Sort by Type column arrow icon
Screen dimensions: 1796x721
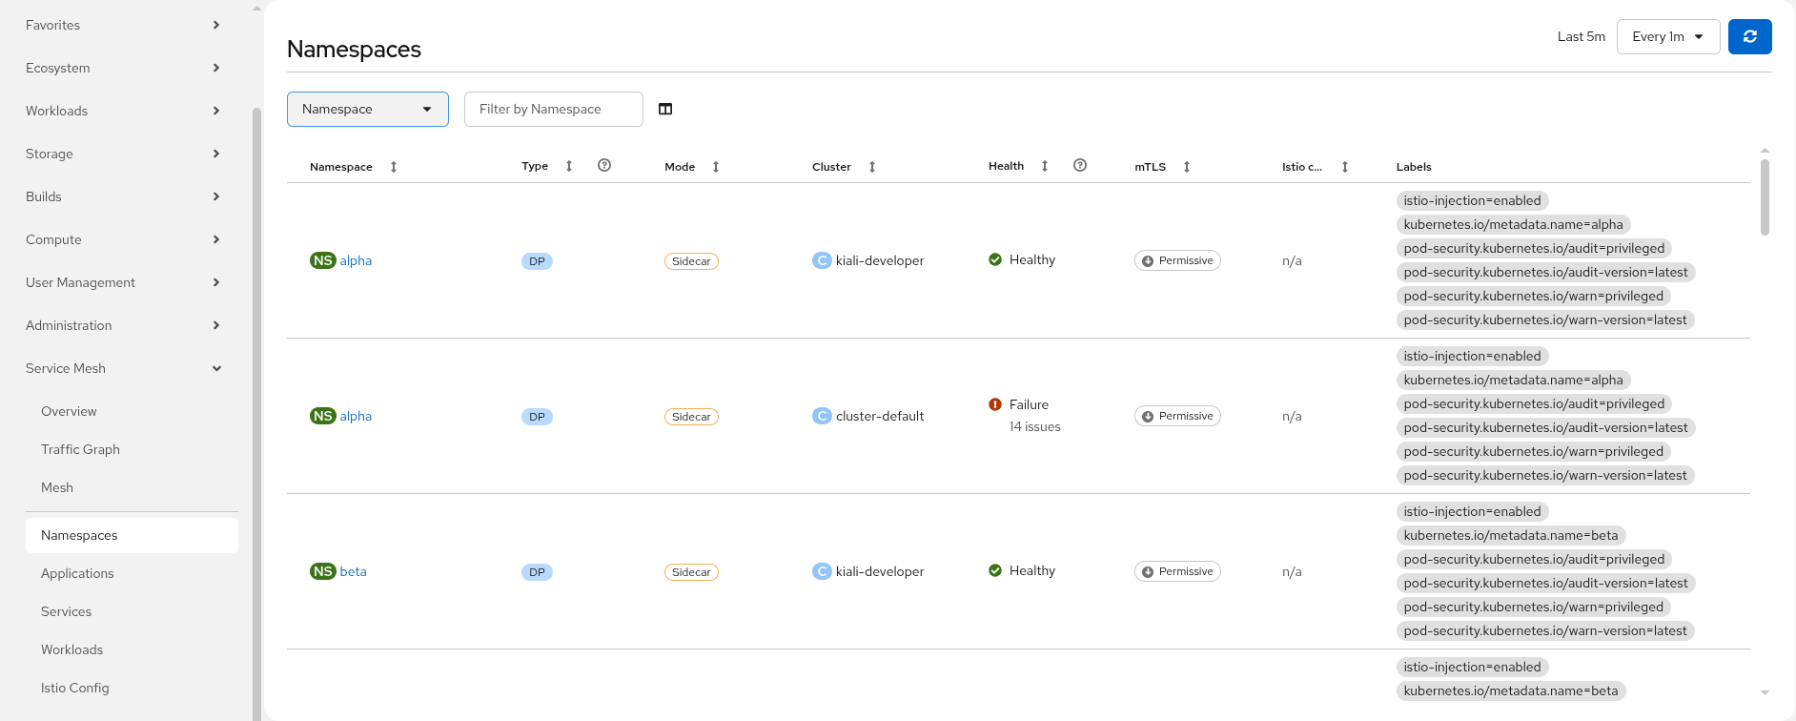569,166
